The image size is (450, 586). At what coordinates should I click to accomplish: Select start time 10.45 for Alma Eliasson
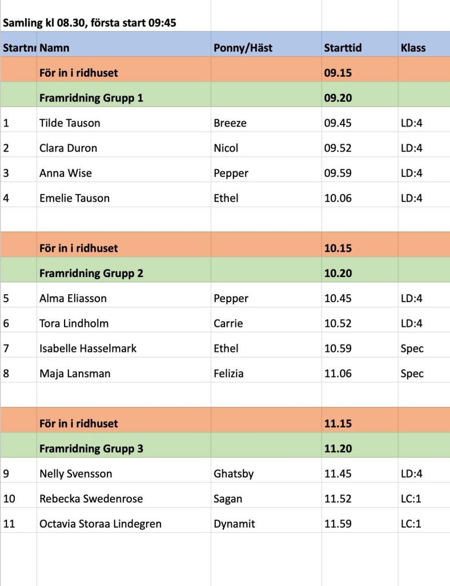[338, 298]
